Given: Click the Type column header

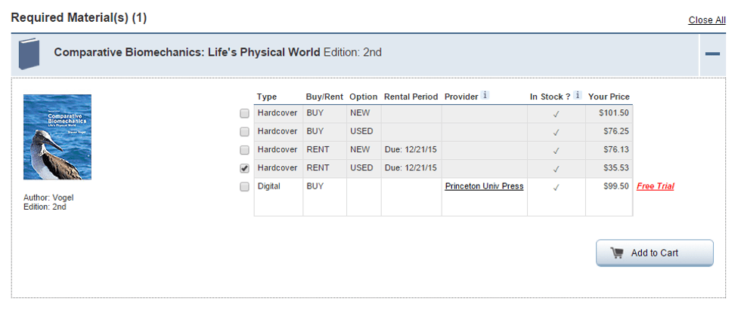Looking at the screenshot, I should coord(267,97).
